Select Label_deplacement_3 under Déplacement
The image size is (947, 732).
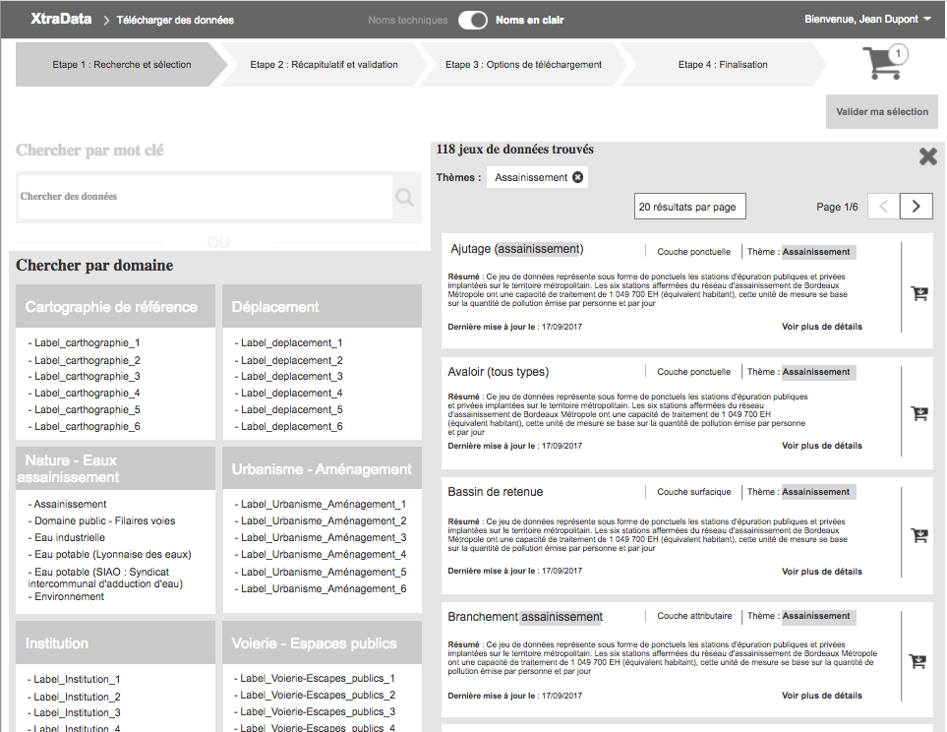pyautogui.click(x=291, y=377)
